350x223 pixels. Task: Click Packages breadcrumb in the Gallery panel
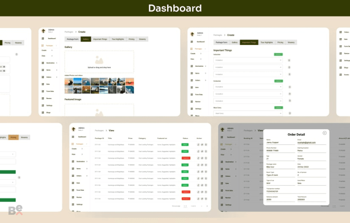(69, 32)
